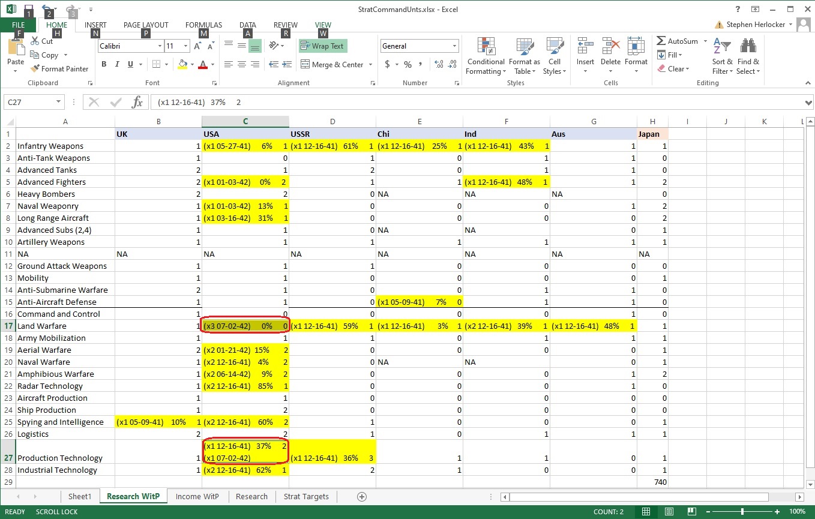This screenshot has width=815, height=519.
Task: Open the Calibri font name dropdown
Action: click(x=160, y=46)
